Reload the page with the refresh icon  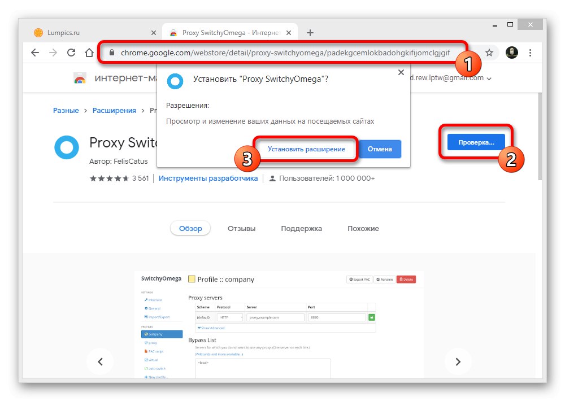point(71,53)
